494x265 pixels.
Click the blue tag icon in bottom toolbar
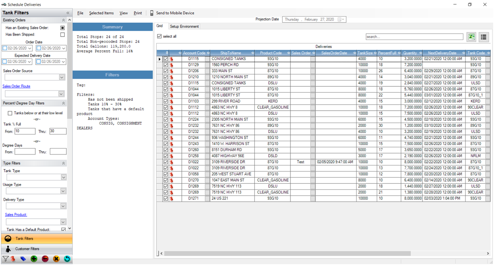[x=23, y=259]
